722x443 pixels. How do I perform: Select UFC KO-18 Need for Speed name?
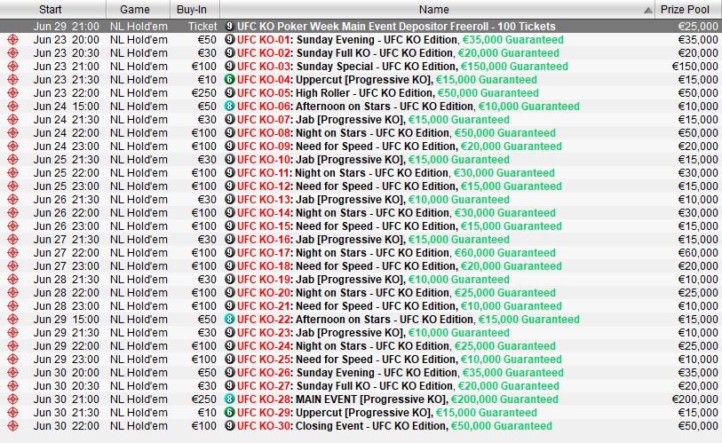point(400,266)
